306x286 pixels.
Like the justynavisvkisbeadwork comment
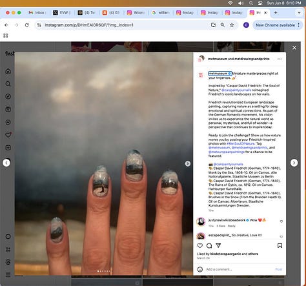point(281,221)
